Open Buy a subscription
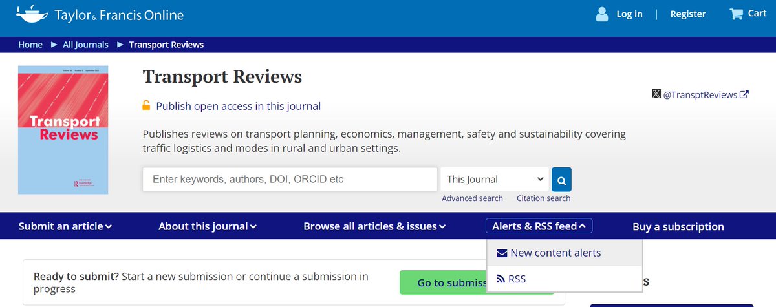Image resolution: width=776 pixels, height=307 pixels. click(x=678, y=226)
